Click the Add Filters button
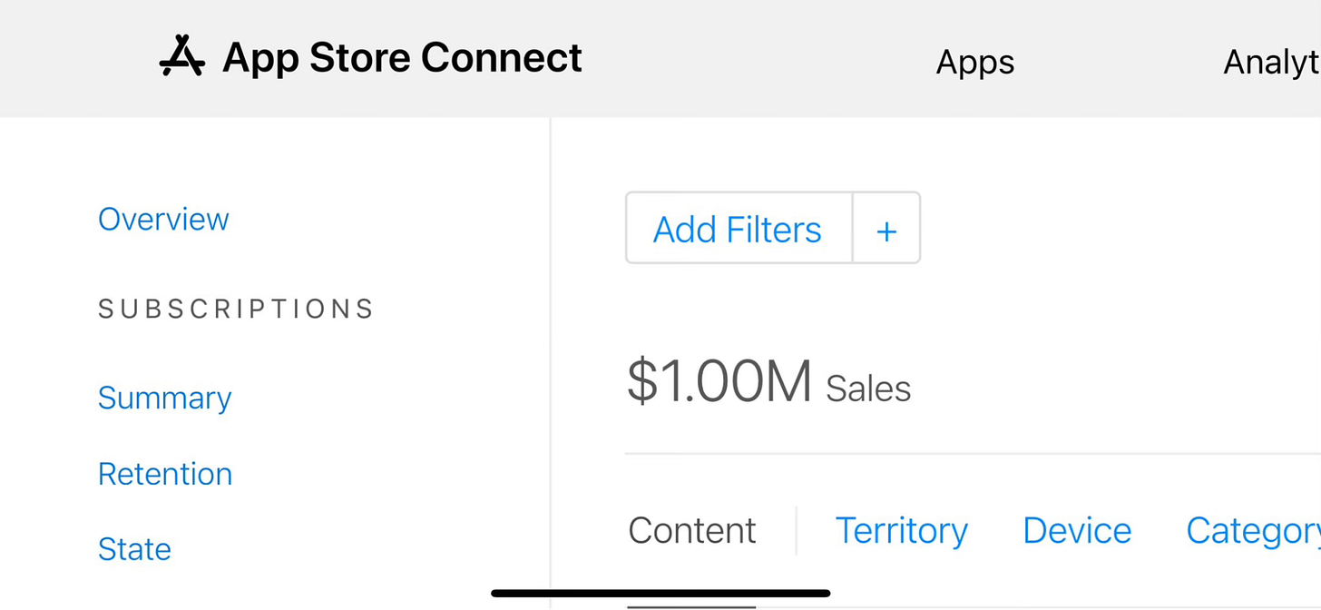This screenshot has height=610, width=1321. pyautogui.click(x=738, y=229)
